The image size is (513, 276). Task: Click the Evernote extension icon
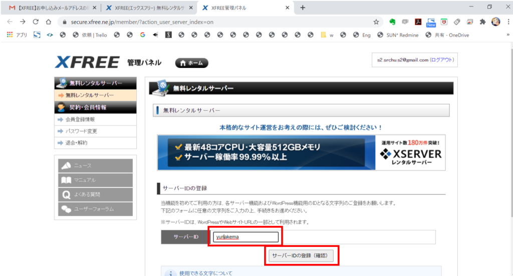393,22
